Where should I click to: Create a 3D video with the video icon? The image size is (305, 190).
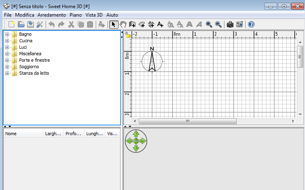click(240, 24)
